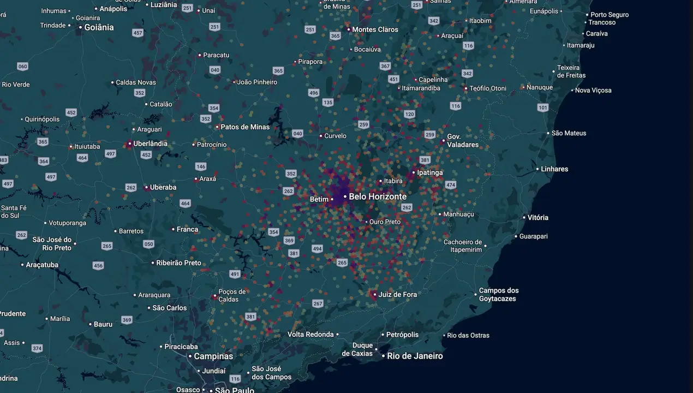
Task: Click the Vitória city label
Action: [538, 217]
